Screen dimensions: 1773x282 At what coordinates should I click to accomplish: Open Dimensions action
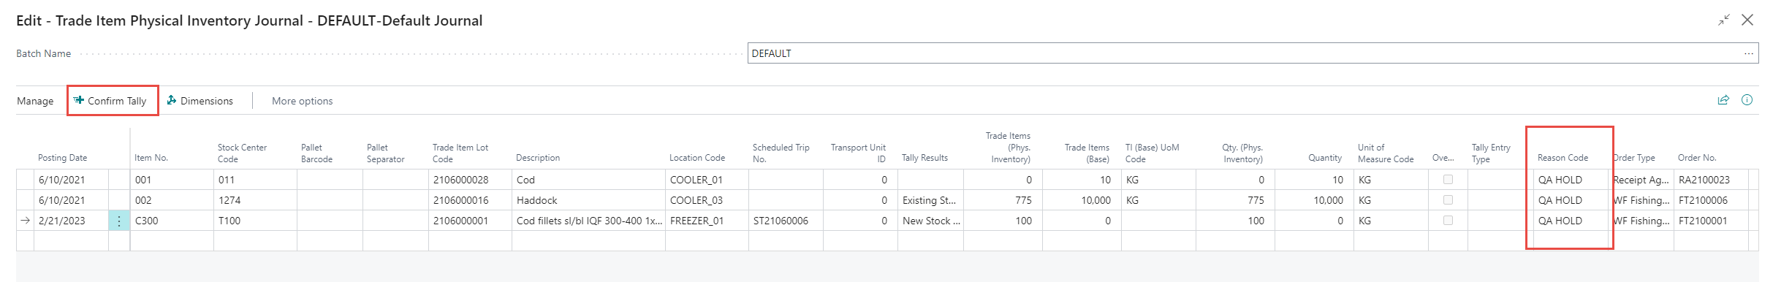(x=200, y=101)
